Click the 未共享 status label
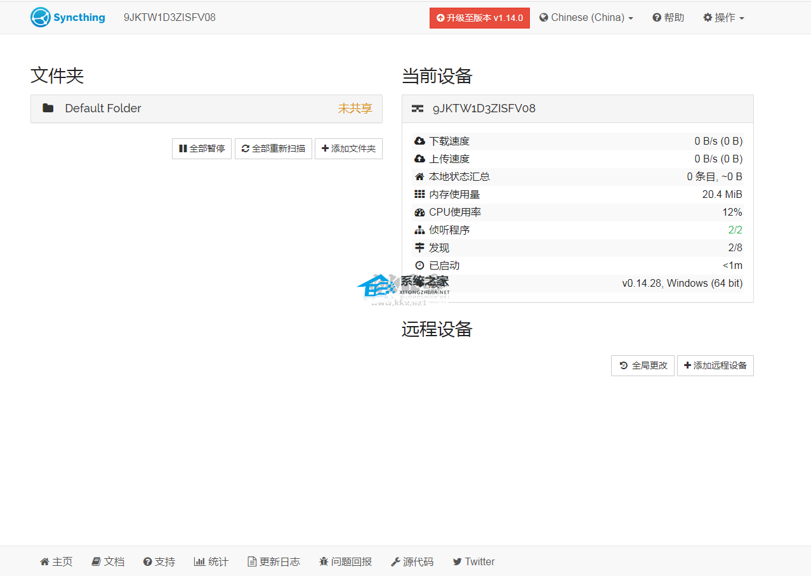 point(355,108)
